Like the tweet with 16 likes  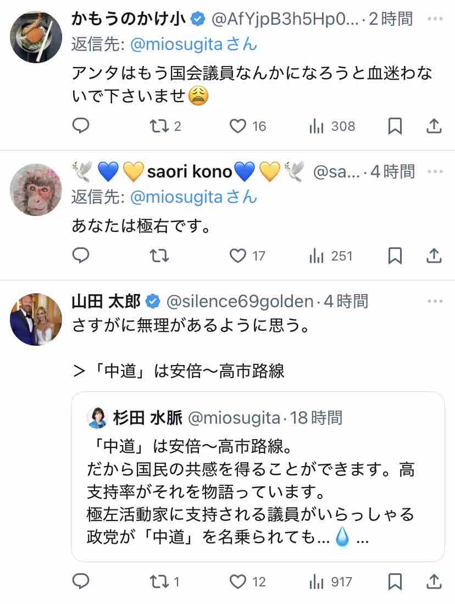238,126
